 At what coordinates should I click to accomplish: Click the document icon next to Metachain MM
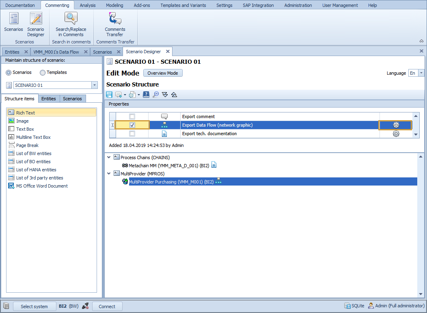[214, 165]
